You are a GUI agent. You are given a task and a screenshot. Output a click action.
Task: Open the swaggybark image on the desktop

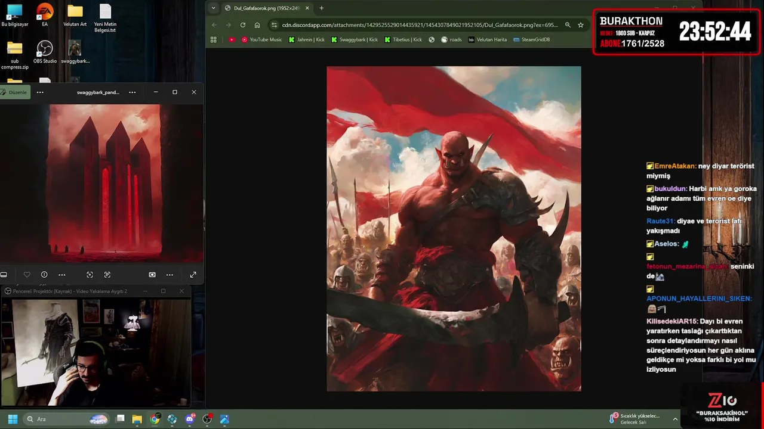pyautogui.click(x=75, y=52)
